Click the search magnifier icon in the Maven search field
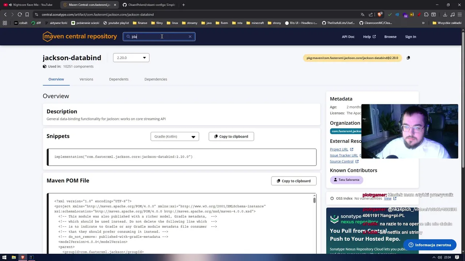465x261 pixels. [128, 37]
